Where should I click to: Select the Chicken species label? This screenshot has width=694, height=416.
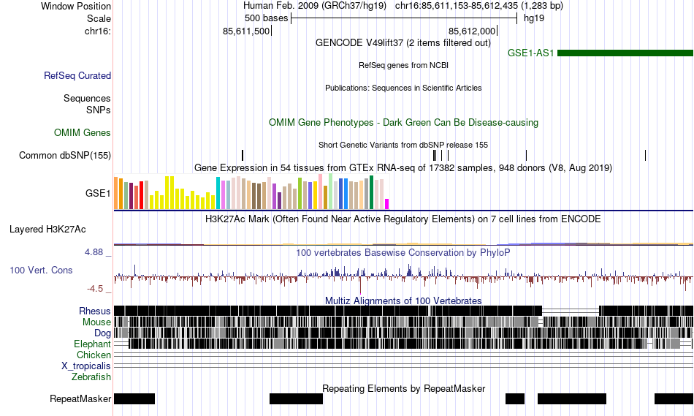click(94, 355)
